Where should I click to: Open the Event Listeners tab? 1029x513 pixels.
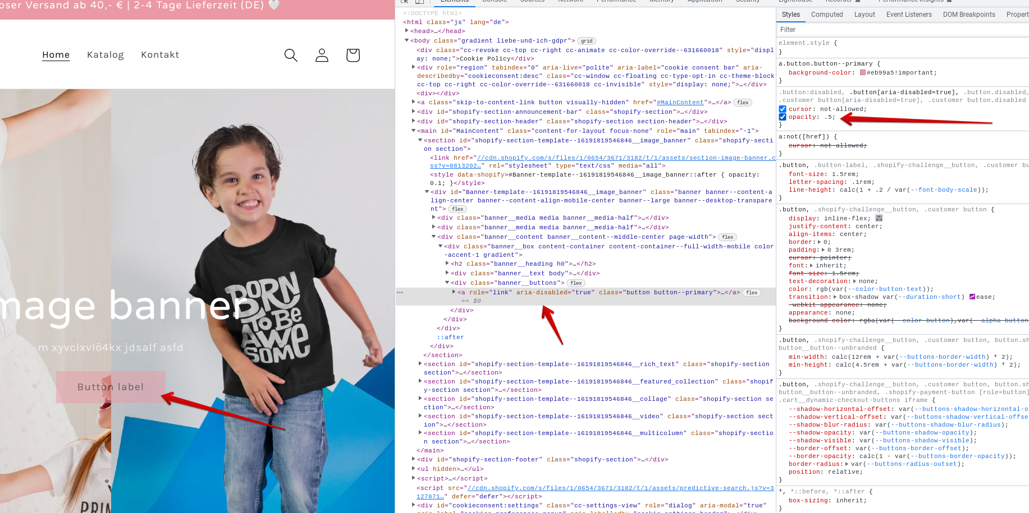point(909,15)
